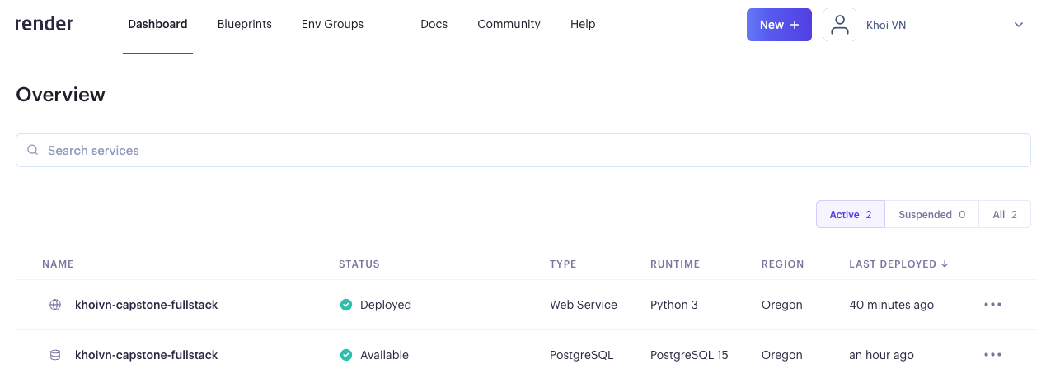Screen dimensions: 1046x392
Task: Click the Overview heading
Action: click(x=61, y=95)
